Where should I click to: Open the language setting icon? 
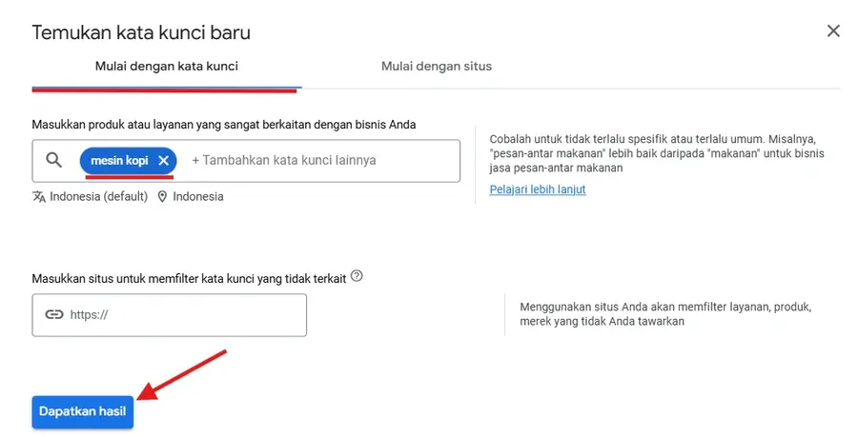pyautogui.click(x=39, y=197)
